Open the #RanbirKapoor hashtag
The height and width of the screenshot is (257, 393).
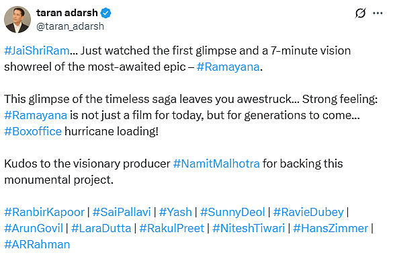[44, 212]
